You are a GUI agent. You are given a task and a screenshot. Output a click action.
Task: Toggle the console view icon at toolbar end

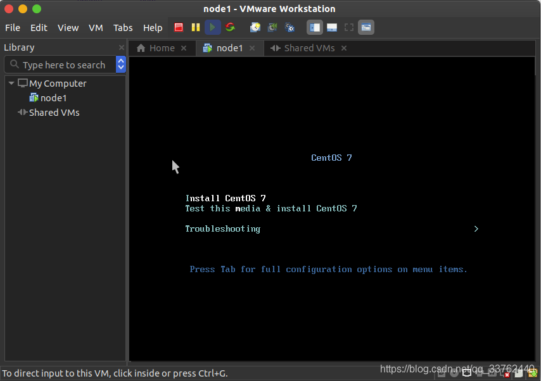click(x=366, y=28)
